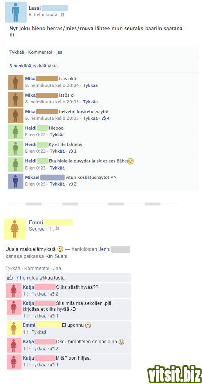Click thumbs-up icon beside 7 henkilöä
Viewport: 202px width, 384px height.
click(x=10, y=278)
